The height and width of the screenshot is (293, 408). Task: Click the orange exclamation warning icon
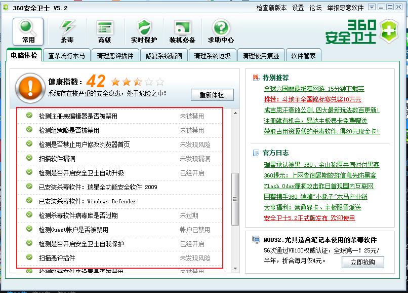30,88
